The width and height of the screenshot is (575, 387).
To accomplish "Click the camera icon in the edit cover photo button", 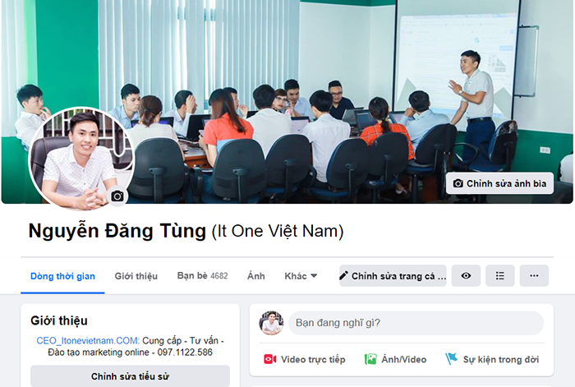I will (x=458, y=183).
